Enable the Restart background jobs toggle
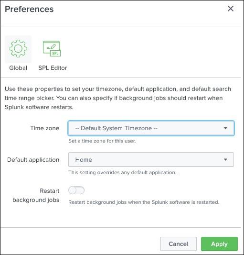Image resolution: width=244 pixels, height=255 pixels. click(76, 190)
